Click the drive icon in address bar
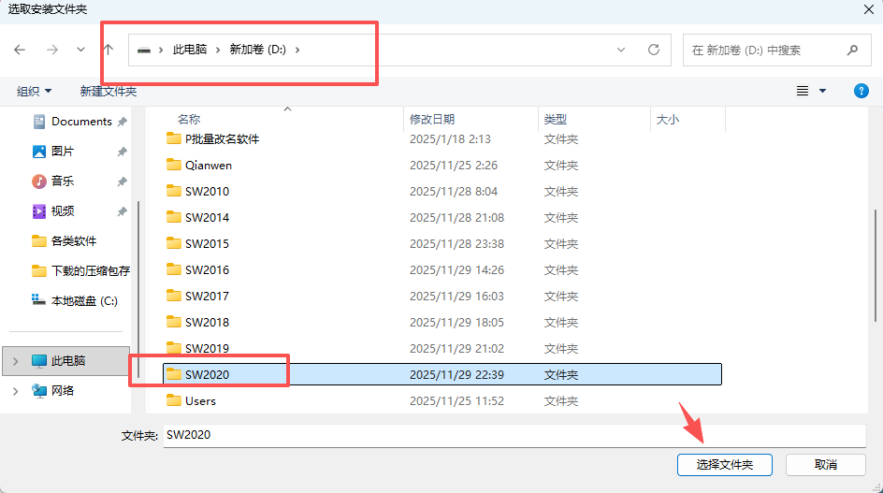The image size is (883, 493). [144, 50]
